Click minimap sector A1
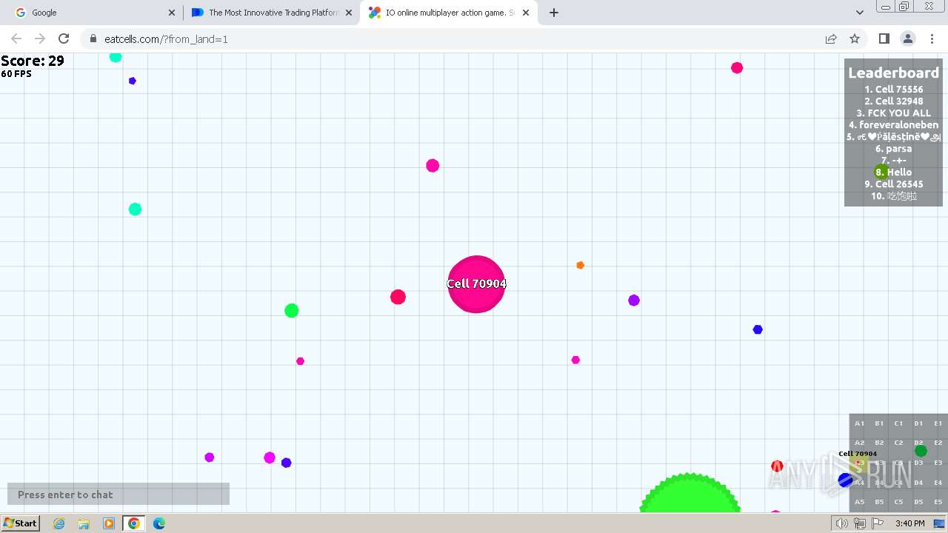 (859, 423)
